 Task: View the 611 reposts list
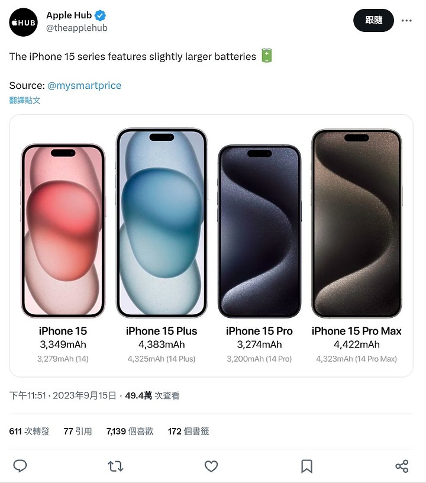(x=29, y=432)
